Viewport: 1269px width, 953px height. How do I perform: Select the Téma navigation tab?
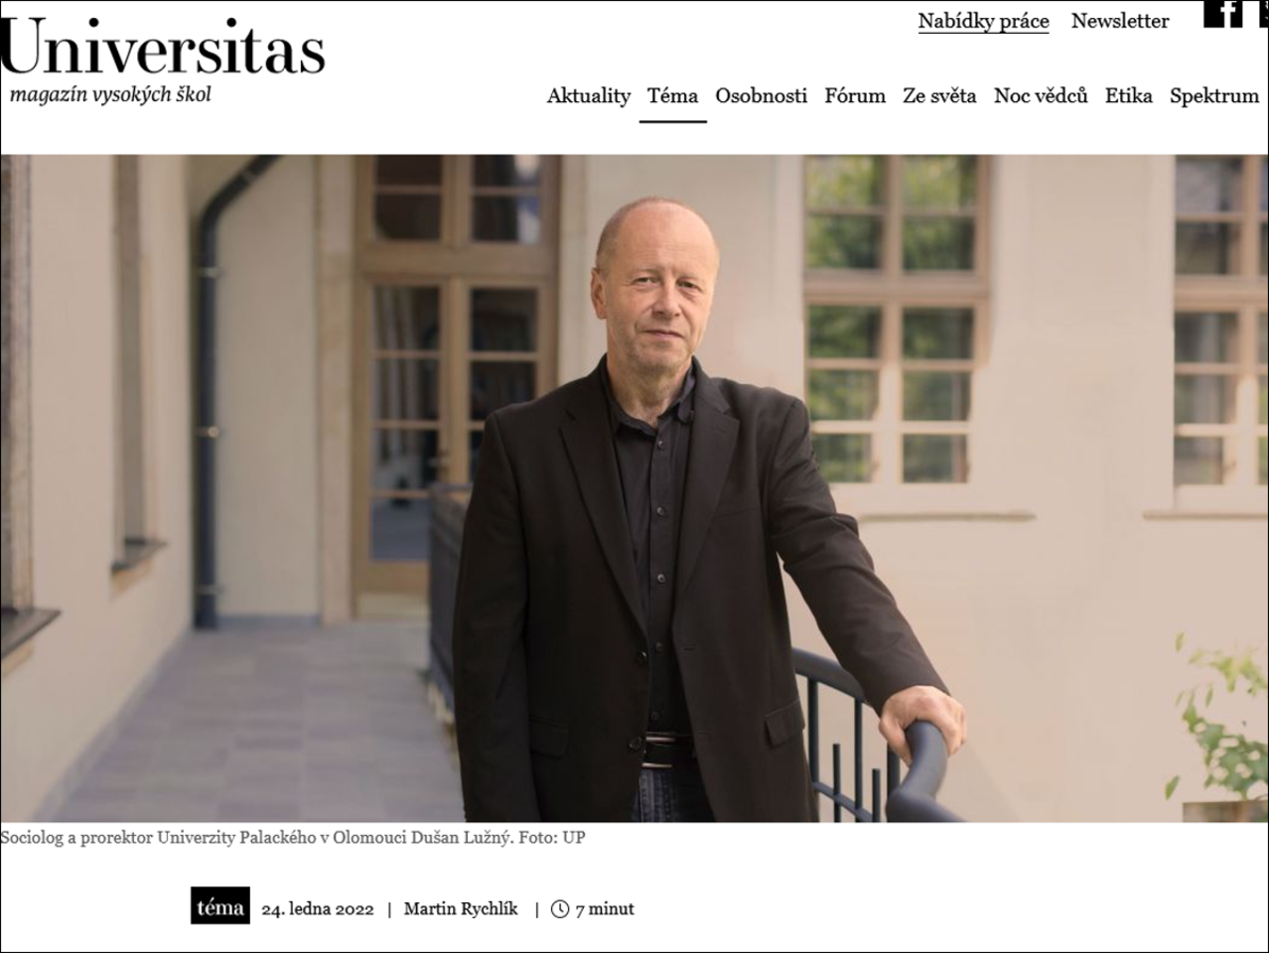coord(673,96)
